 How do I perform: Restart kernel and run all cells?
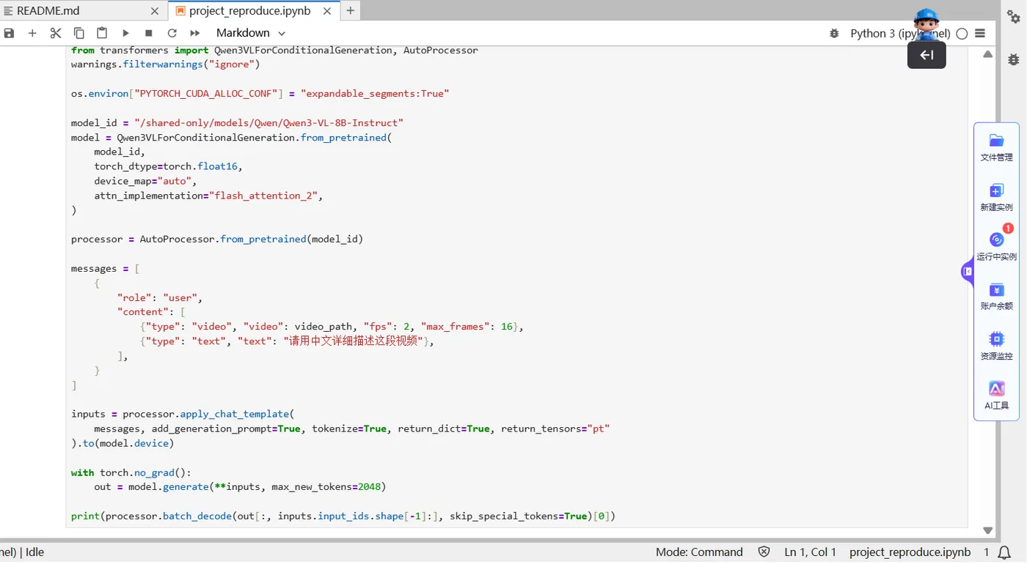195,33
